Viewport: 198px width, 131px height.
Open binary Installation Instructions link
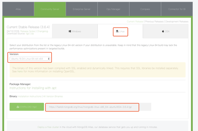tap(30, 96)
